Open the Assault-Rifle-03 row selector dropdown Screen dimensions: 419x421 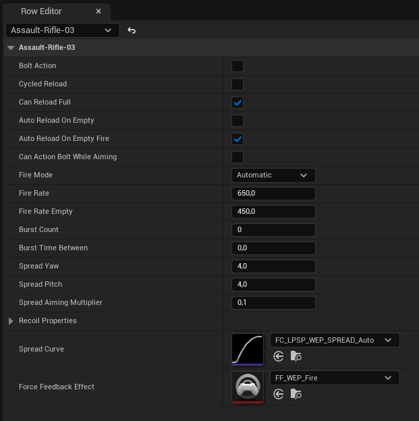coord(62,30)
